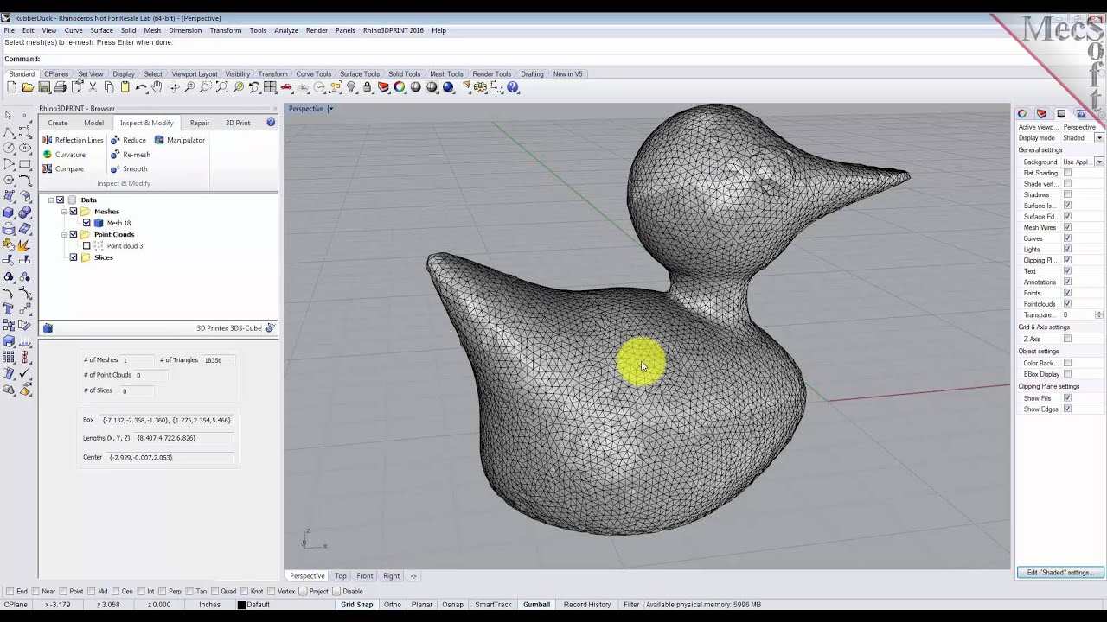Enable the BBox Display checkbox
Screen dimensions: 1107x622
(1067, 374)
